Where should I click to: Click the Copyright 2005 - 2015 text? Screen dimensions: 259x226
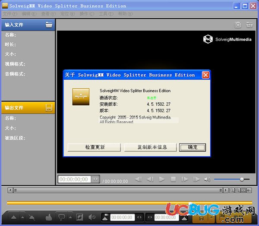pos(135,117)
